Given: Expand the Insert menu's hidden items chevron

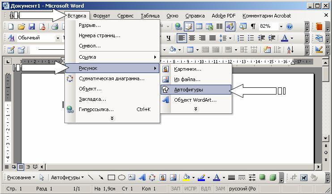Looking at the screenshot, I should coord(112,118).
